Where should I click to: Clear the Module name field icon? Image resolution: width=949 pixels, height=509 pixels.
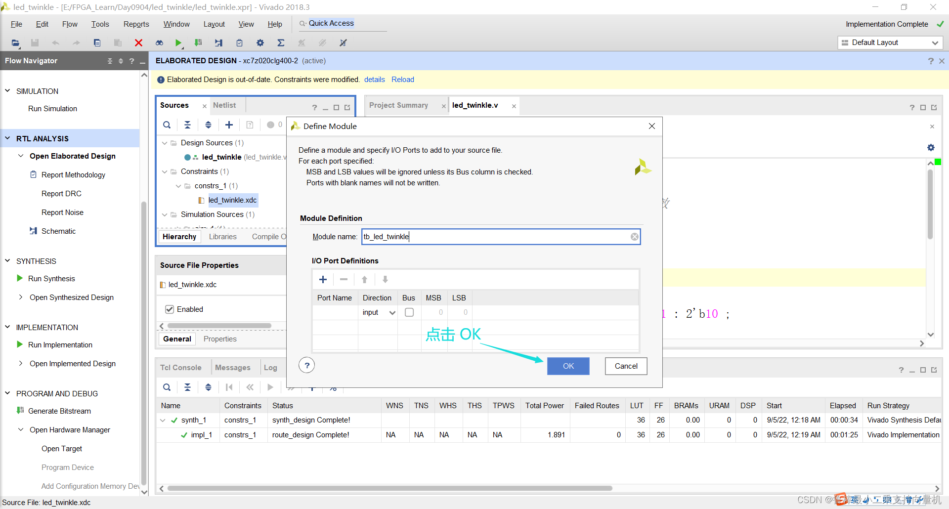[x=634, y=237]
